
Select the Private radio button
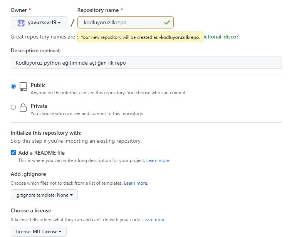tap(13, 107)
